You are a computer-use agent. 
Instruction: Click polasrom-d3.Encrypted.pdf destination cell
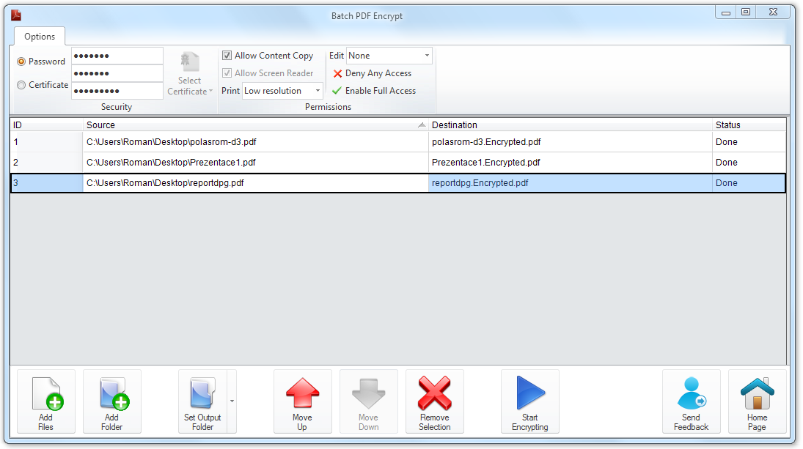click(570, 141)
